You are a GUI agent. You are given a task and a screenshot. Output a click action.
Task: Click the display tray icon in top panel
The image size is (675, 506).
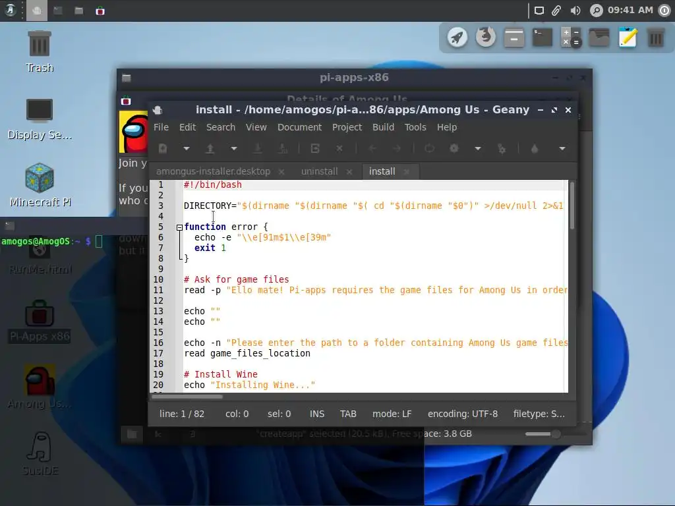click(539, 11)
